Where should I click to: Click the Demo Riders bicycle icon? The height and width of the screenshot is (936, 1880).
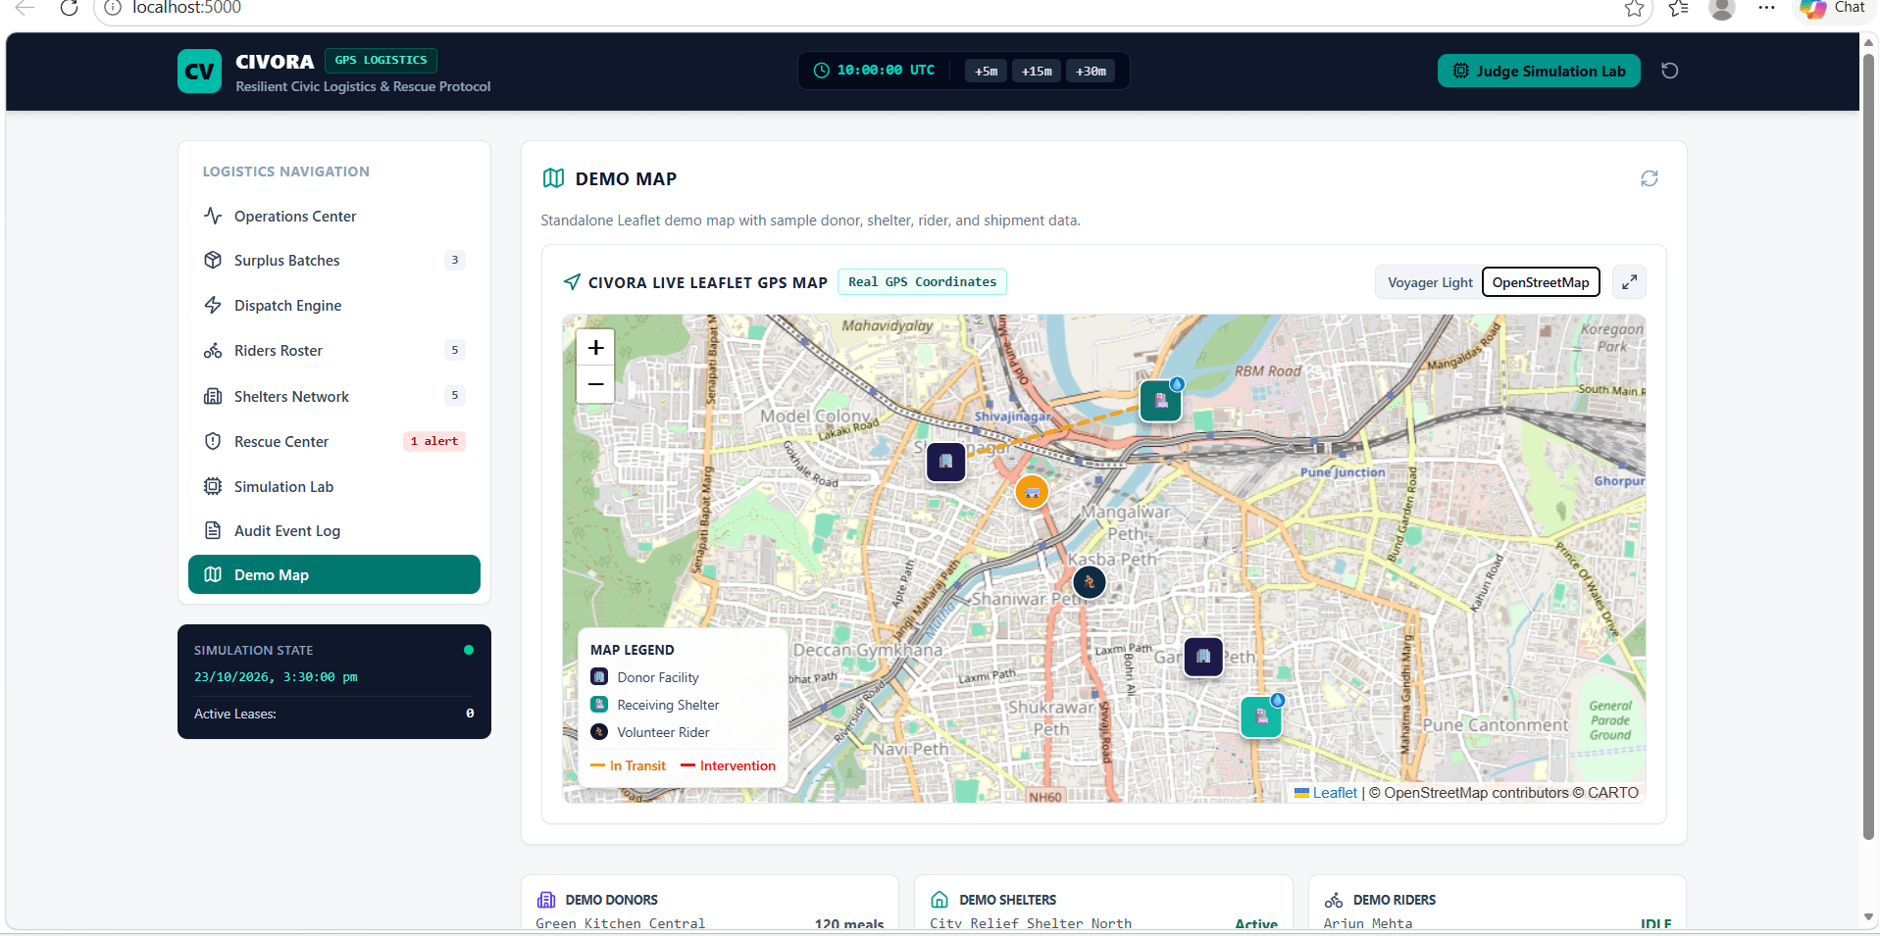click(1334, 900)
